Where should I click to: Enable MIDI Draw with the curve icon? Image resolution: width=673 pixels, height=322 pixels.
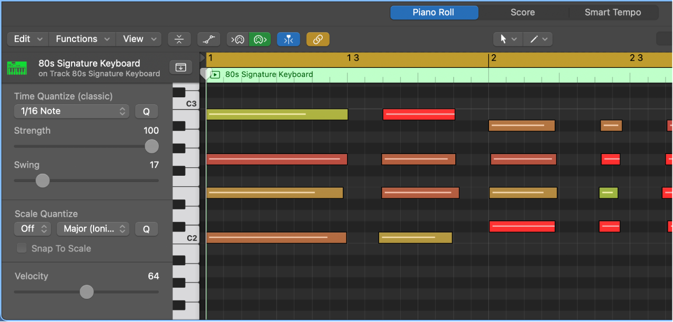click(208, 39)
